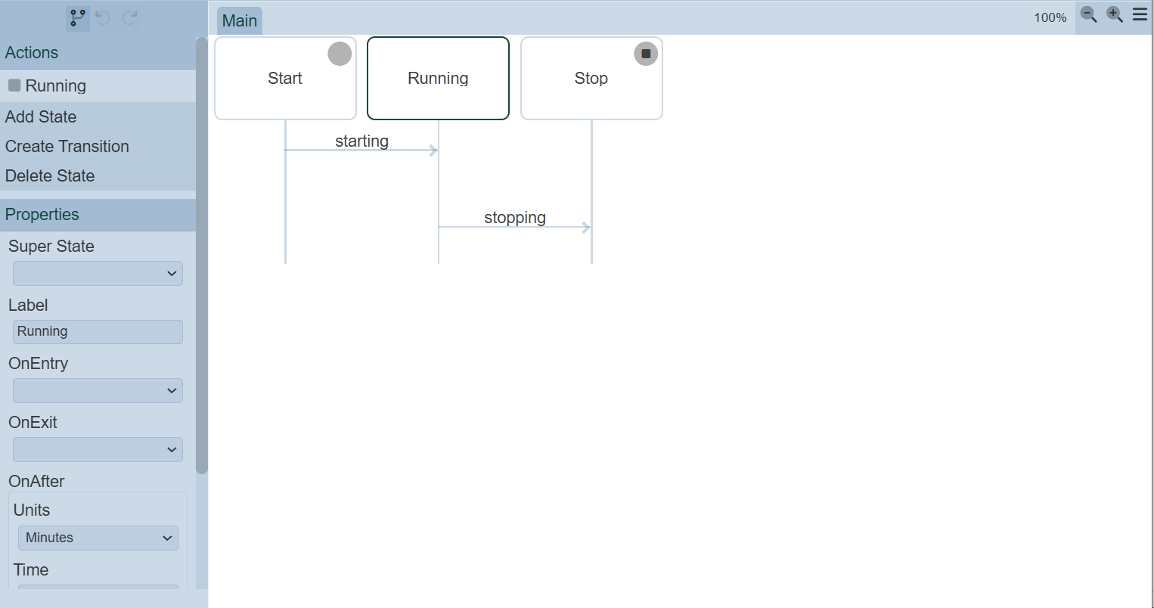Expand the OnExit dropdown
This screenshot has width=1154, height=608.
pyautogui.click(x=98, y=450)
